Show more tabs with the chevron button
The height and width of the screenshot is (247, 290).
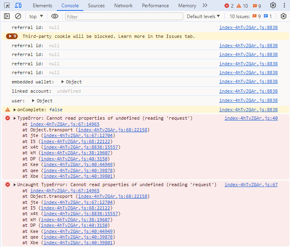(x=205, y=6)
